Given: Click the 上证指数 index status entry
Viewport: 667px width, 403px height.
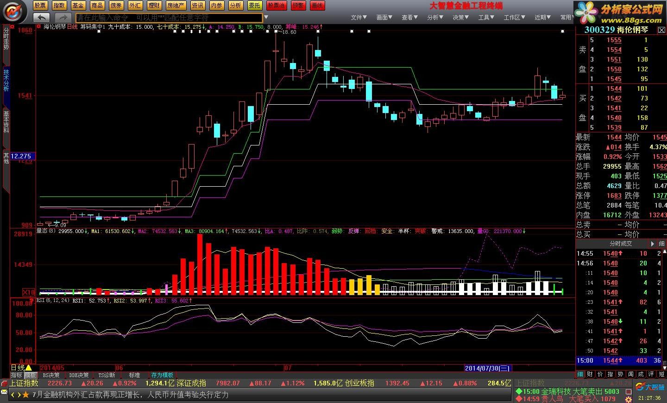Looking at the screenshot, I should click(24, 384).
